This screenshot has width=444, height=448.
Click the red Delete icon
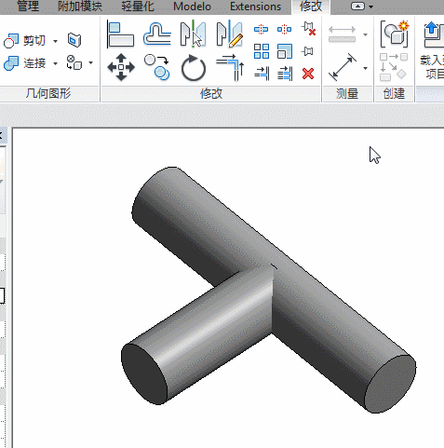[308, 74]
